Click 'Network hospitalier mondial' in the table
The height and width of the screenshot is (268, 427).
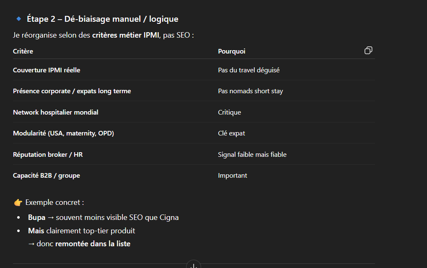[56, 112]
